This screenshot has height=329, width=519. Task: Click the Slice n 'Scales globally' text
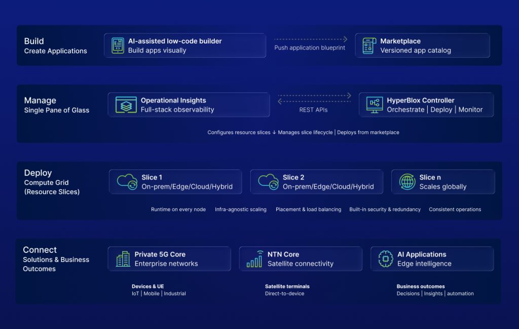(x=443, y=187)
